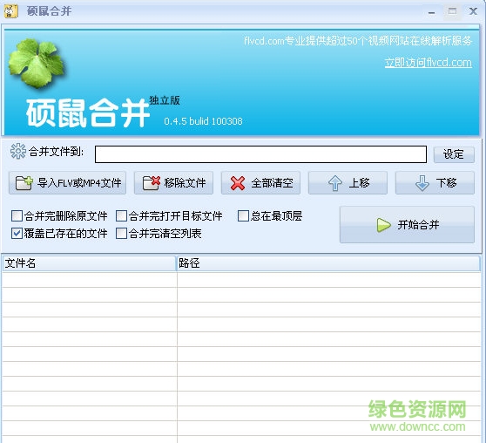Open the 立即访问flvcd.com link
The image size is (486, 443).
tap(428, 63)
